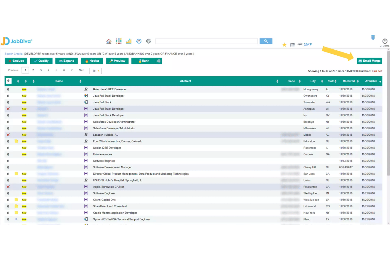
Task: Sort by City column arrows
Action: pos(322,81)
